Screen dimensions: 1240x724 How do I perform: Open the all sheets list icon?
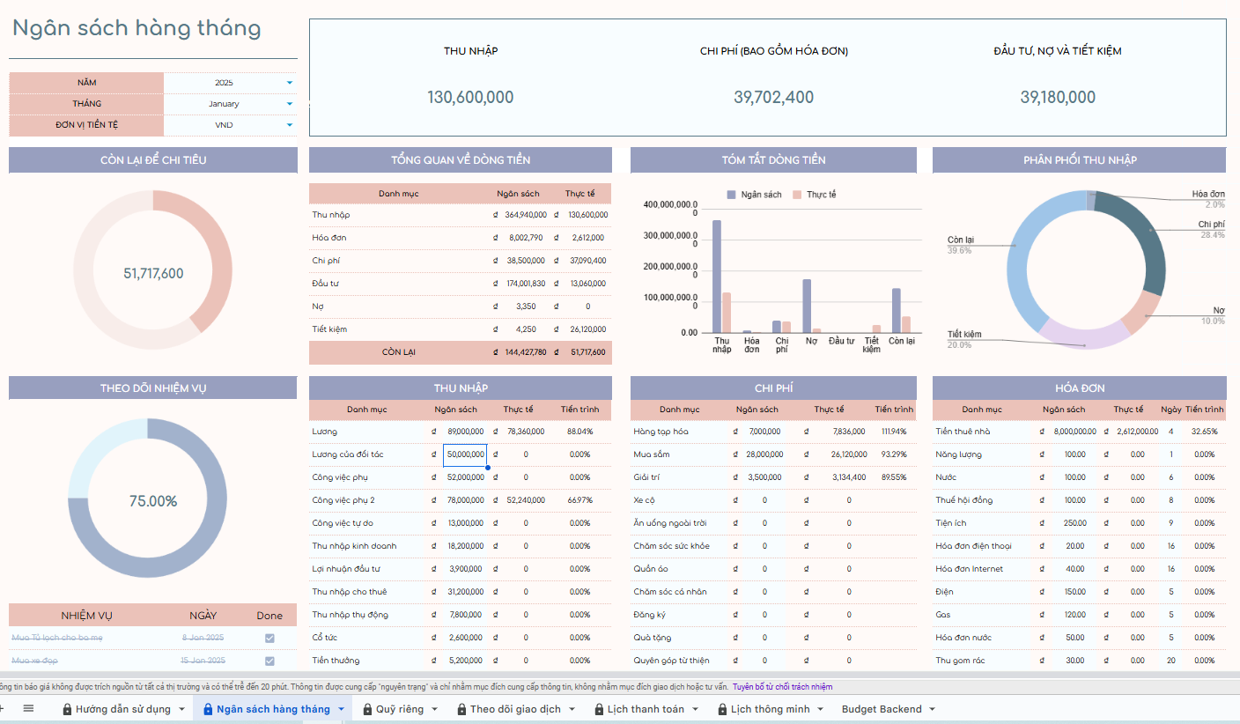[x=28, y=708]
